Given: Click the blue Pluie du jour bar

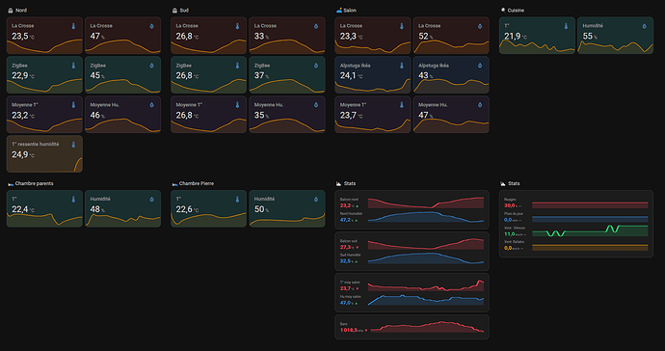Looking at the screenshot, I should pyautogui.click(x=590, y=220).
